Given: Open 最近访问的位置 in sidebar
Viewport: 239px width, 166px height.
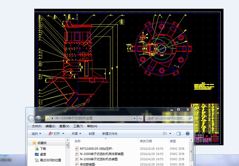Looking at the screenshot, I should point(51,160).
